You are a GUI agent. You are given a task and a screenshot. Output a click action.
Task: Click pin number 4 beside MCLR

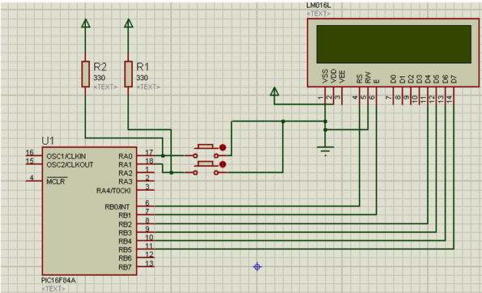(x=32, y=177)
